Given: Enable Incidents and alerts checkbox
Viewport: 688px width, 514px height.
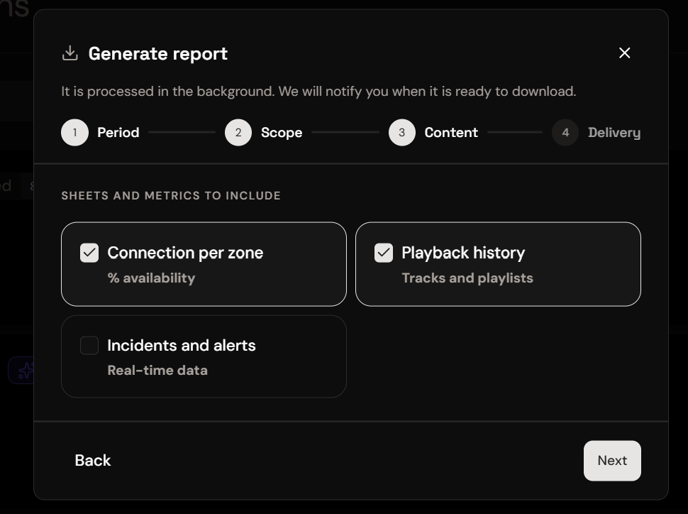Looking at the screenshot, I should (x=89, y=345).
